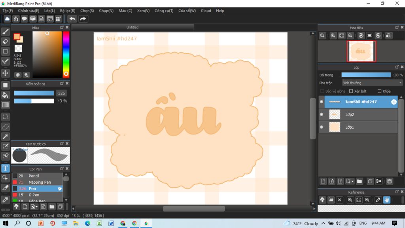The image size is (405, 228).
Task: Toggle visibility of Lớp2 layer
Action: click(x=322, y=114)
